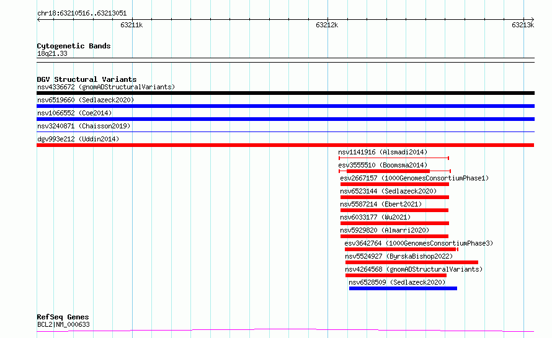Viewport: 552px width, 338px height.
Task: Select the red nsv5524927 ByrskaBishop2022 bar
Action: coord(412,262)
